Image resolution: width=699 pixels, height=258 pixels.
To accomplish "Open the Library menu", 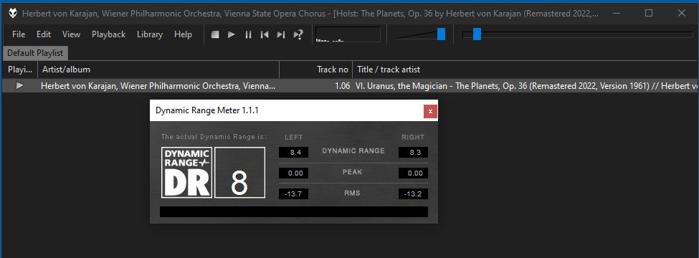I will point(150,34).
